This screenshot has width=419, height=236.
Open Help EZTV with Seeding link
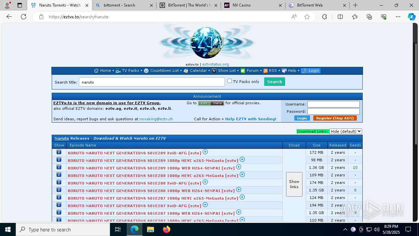pos(251,119)
